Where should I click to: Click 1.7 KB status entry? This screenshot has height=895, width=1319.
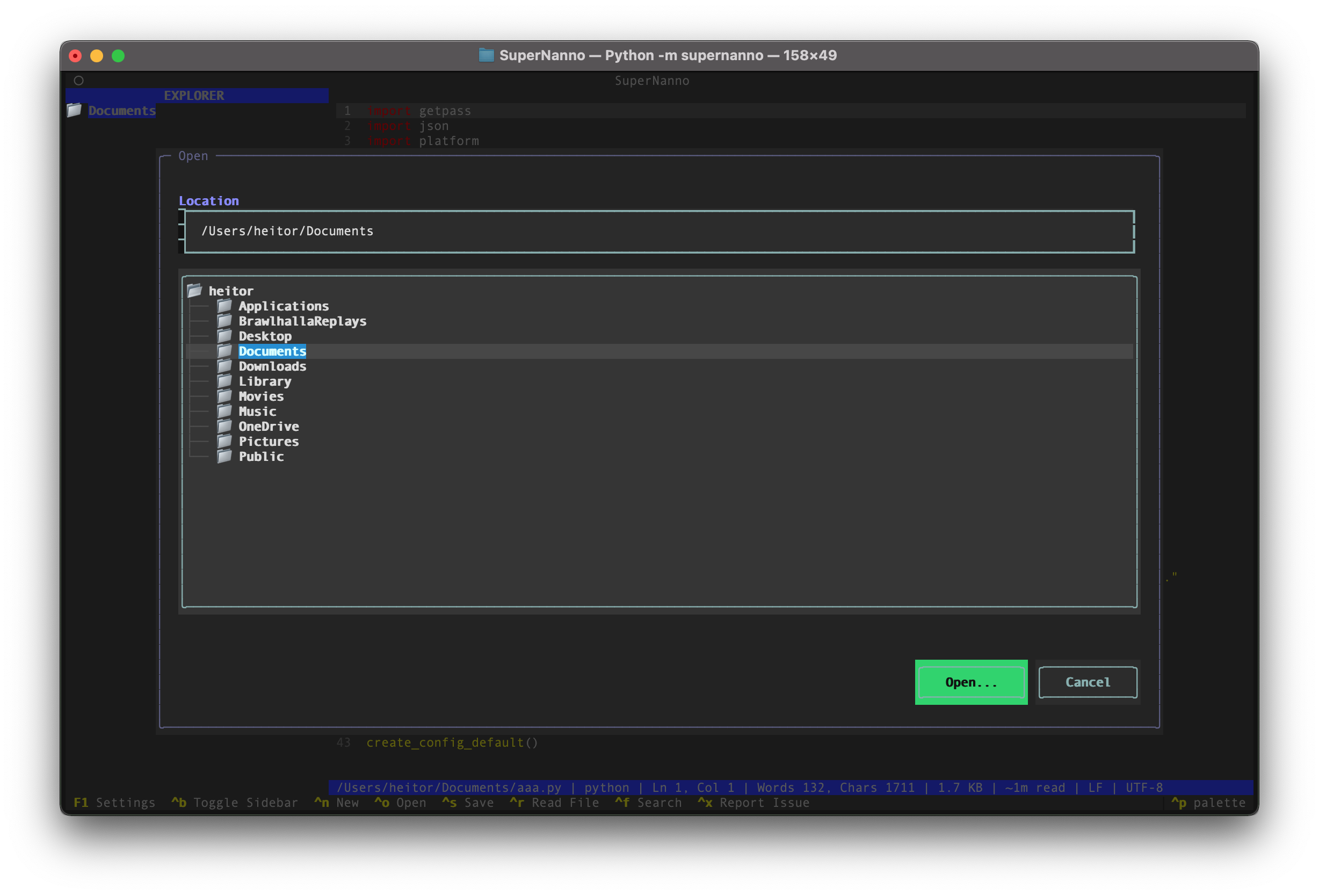click(x=960, y=788)
